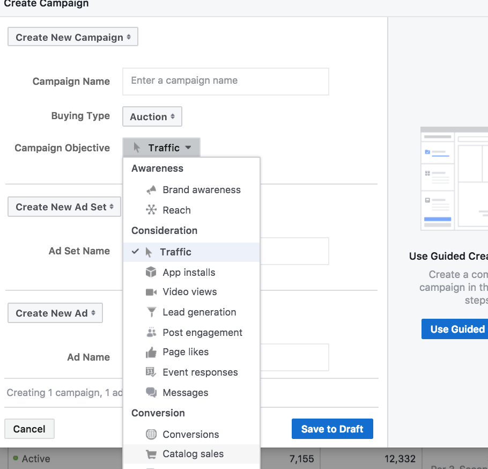Click the App installs box icon
The image size is (488, 469).
point(151,272)
